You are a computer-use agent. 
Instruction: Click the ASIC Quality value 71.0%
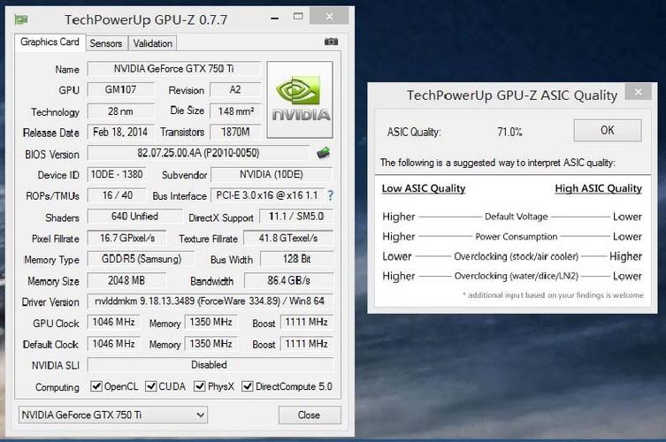click(x=509, y=132)
